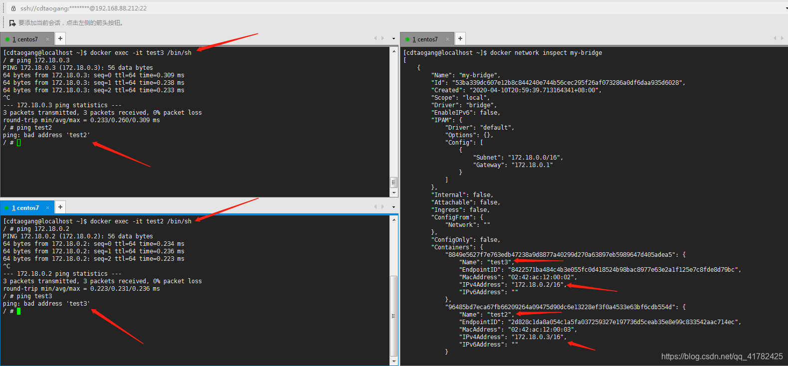This screenshot has height=366, width=788.
Task: Click the hint text '要添加当前会话，点击左侧的箭头按钮。'
Action: coord(71,23)
